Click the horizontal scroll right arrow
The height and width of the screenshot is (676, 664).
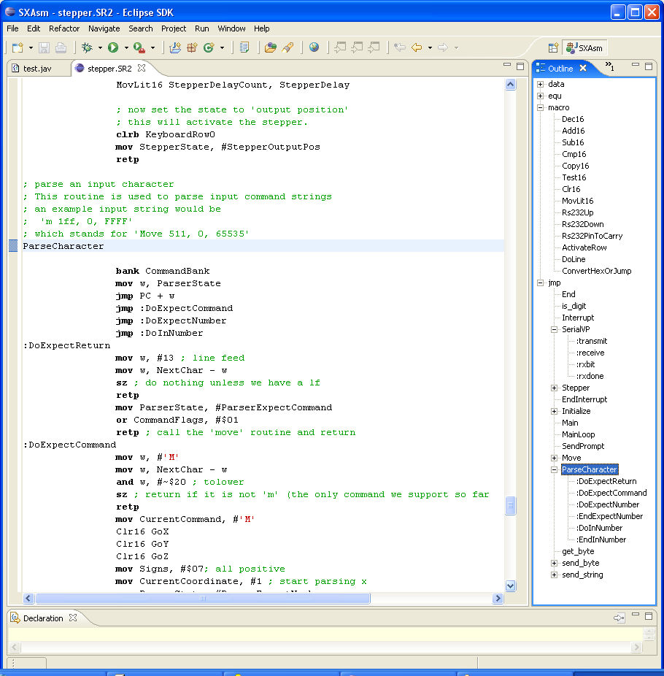pos(498,599)
